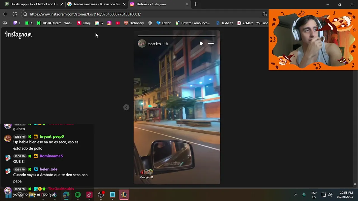The width and height of the screenshot is (358, 201).
Task: Open Spotify from the taskbar
Action: point(78,195)
